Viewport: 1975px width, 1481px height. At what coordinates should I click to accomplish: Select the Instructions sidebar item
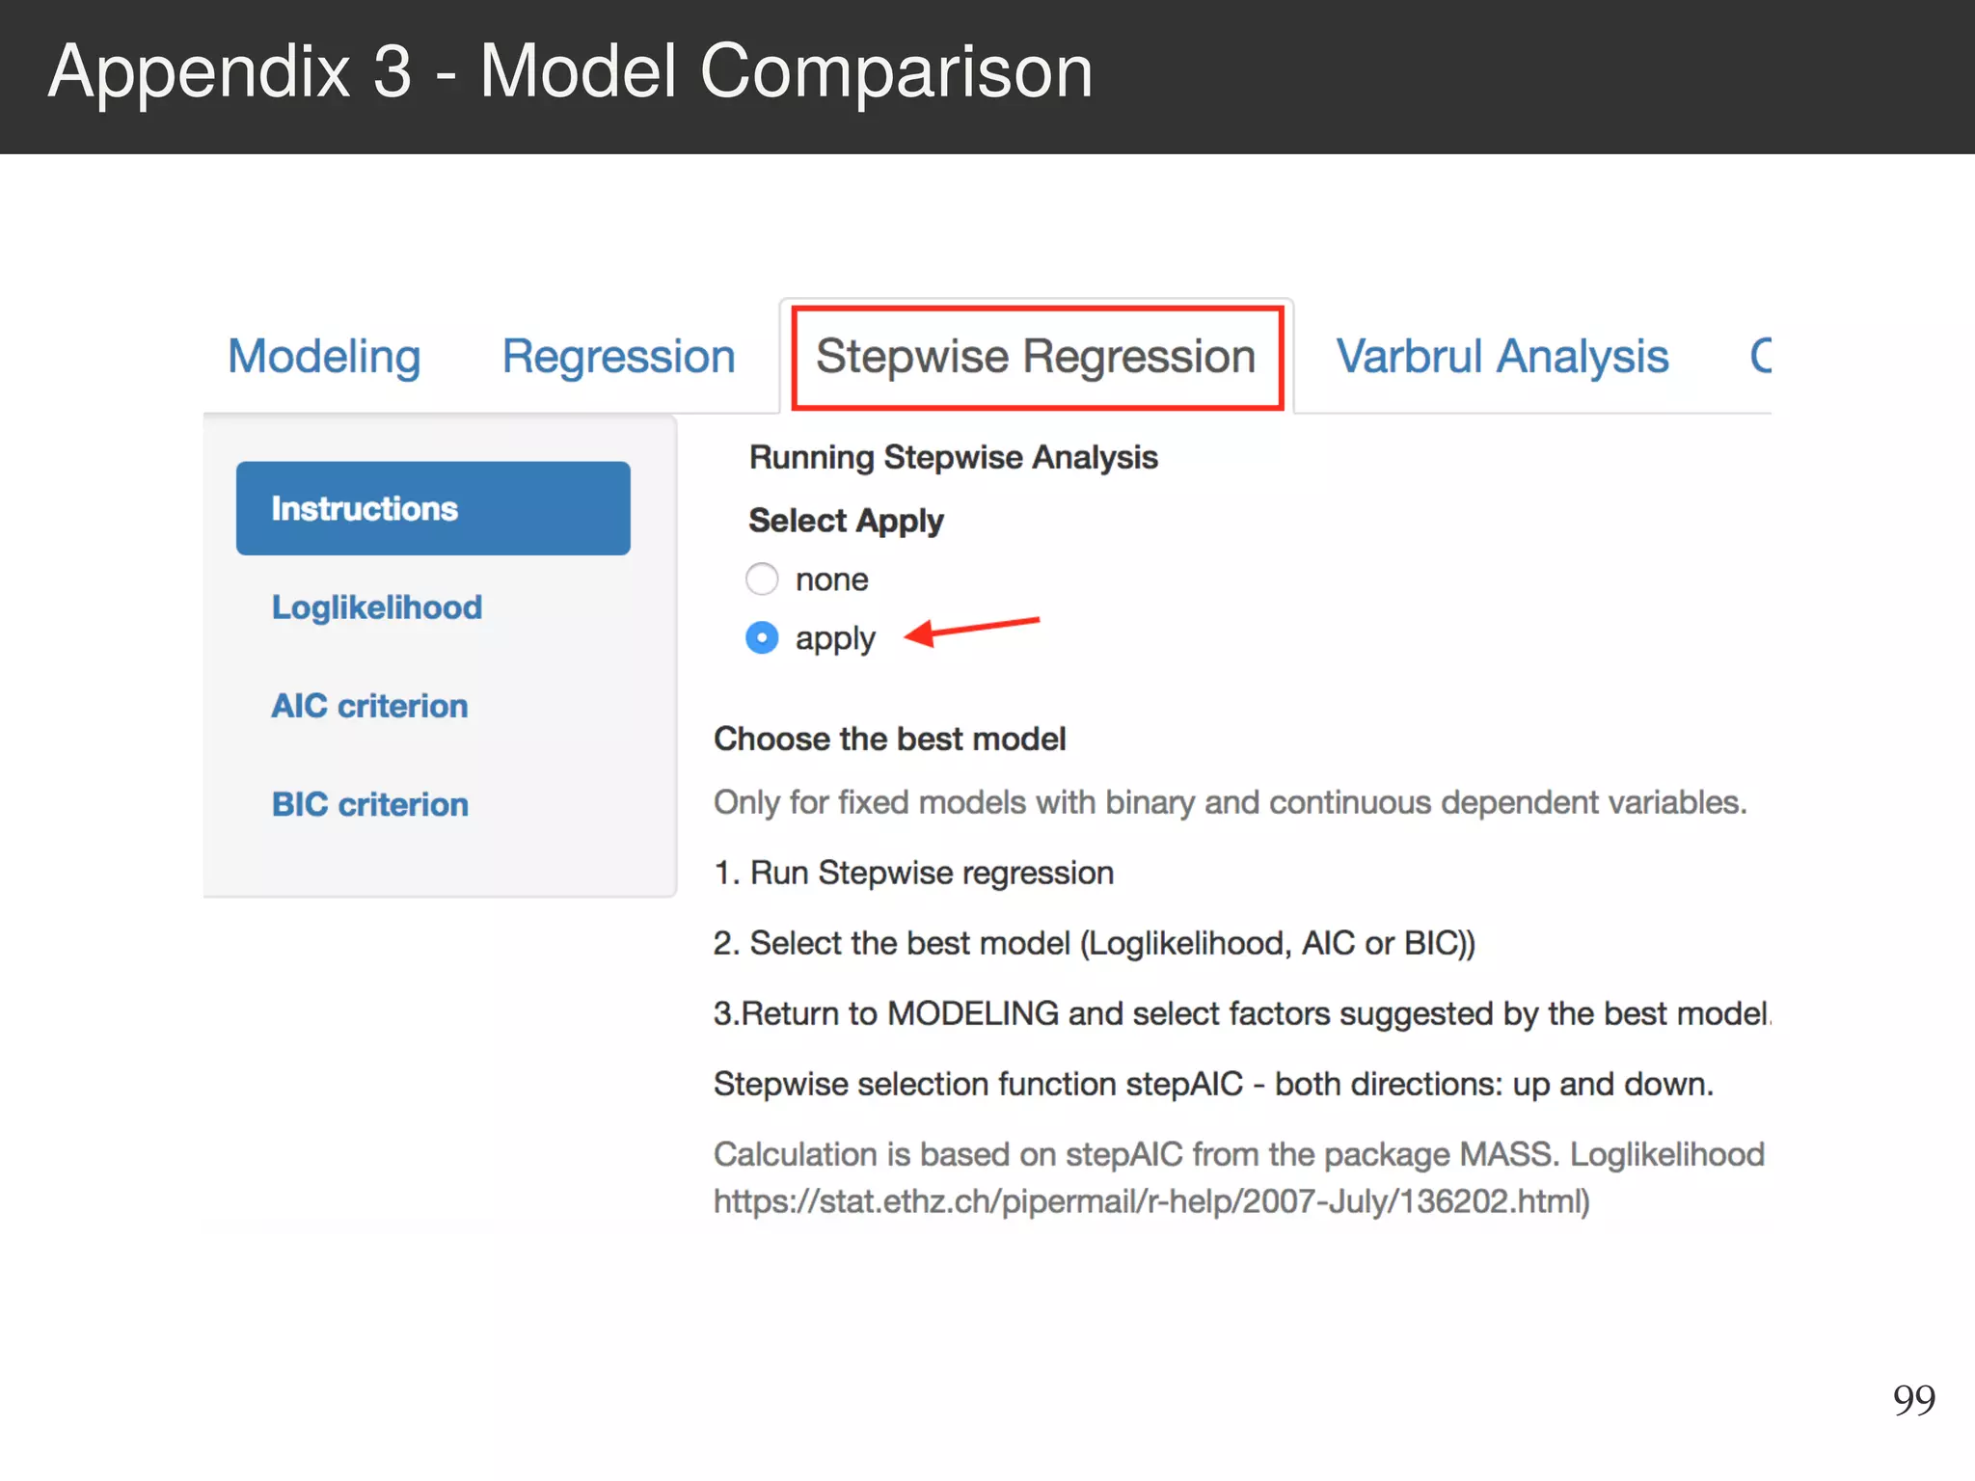pos(433,508)
